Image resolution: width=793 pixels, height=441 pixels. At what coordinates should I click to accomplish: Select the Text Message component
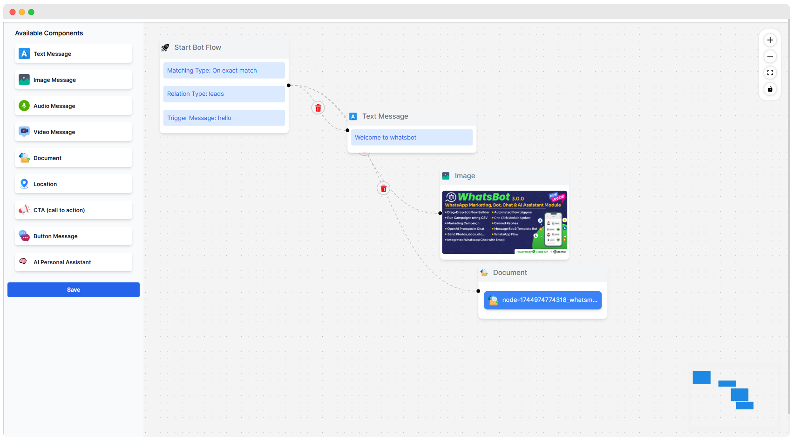[74, 54]
